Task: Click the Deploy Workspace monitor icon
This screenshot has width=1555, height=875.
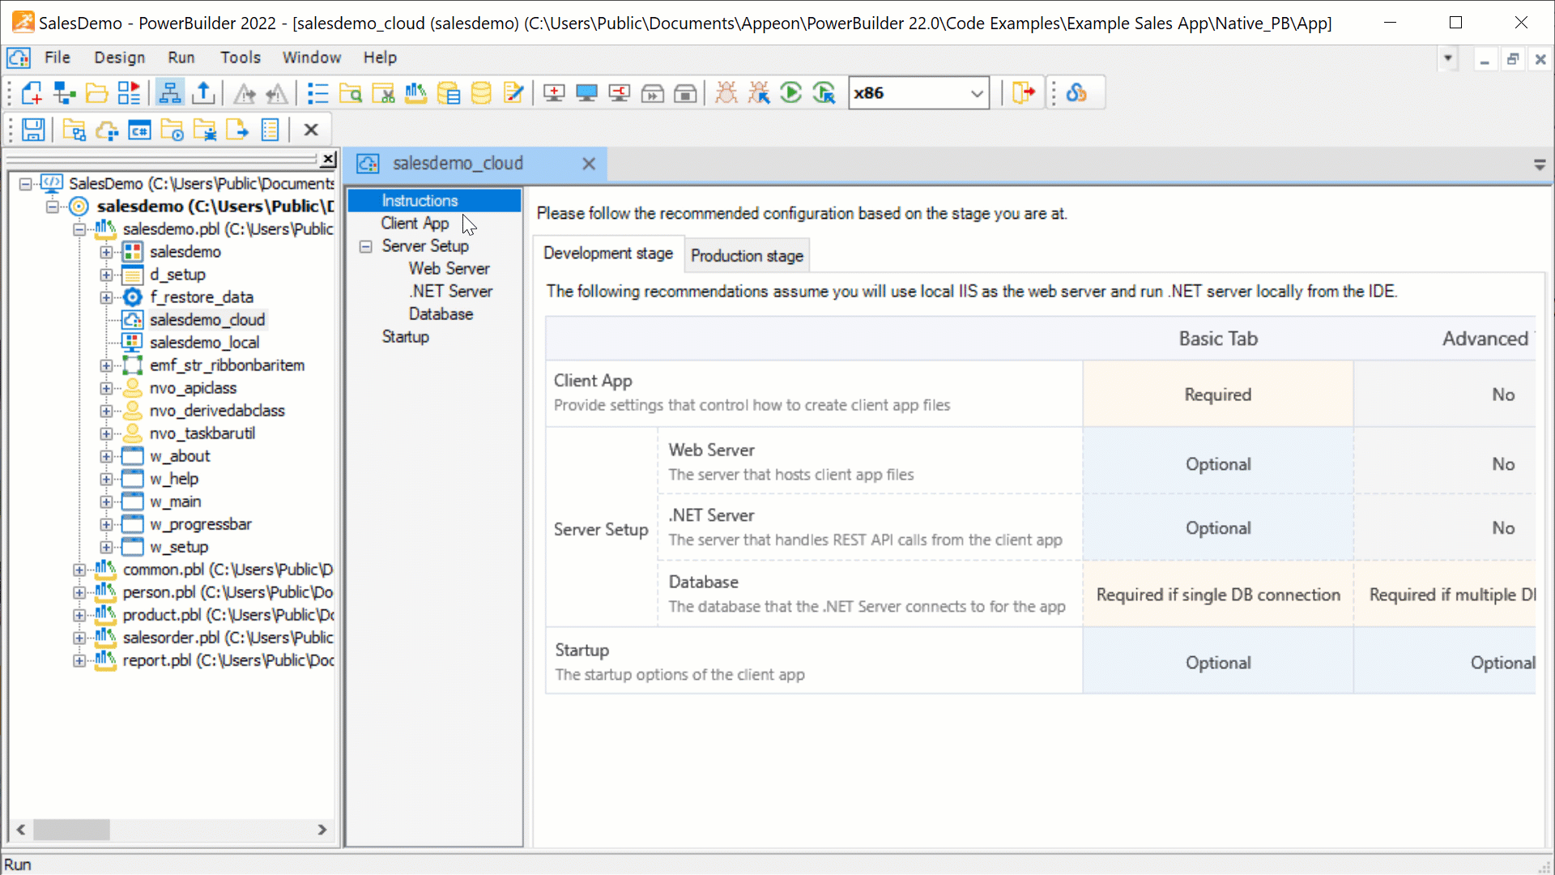Action: (x=620, y=93)
